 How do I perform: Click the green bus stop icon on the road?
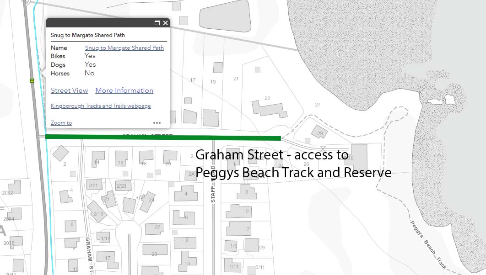[x=32, y=80]
